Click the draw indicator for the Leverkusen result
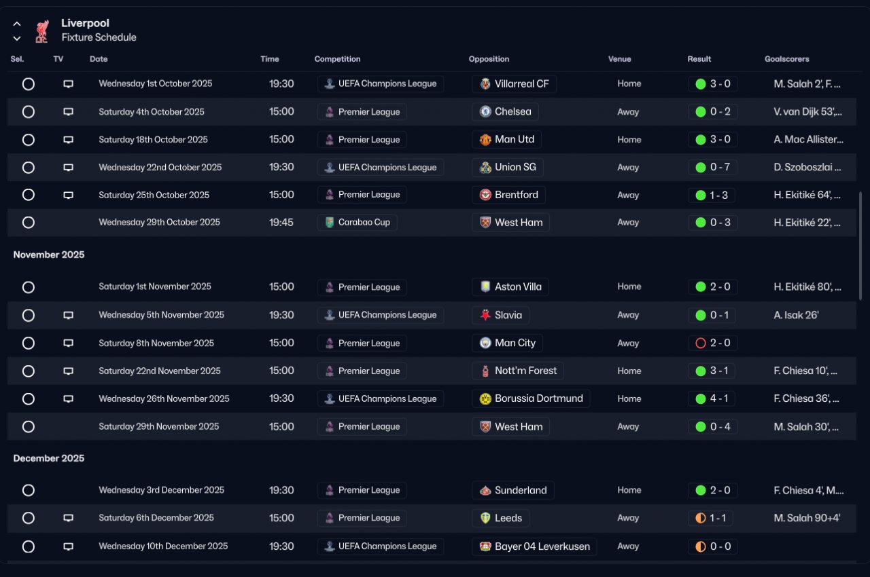Viewport: 870px width, 577px height. click(701, 546)
